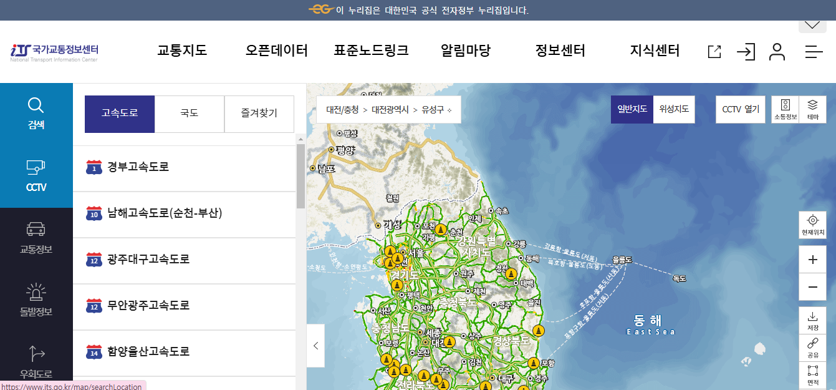Switch to the 즐겨찾기 favorites tab
836x390 pixels.
point(259,114)
